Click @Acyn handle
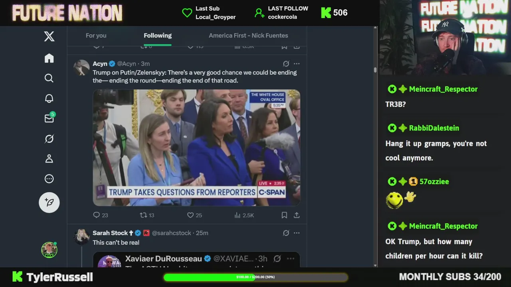Image resolution: width=511 pixels, height=287 pixels. 127,64
